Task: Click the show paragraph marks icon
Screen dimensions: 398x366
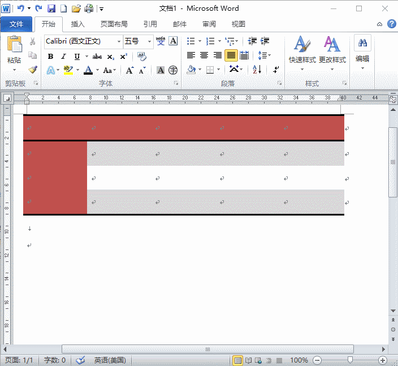Action: coord(276,70)
